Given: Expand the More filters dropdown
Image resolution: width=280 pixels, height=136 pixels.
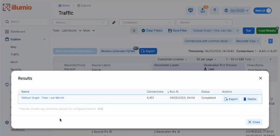Looking at the screenshot, I should (x=89, y=30).
